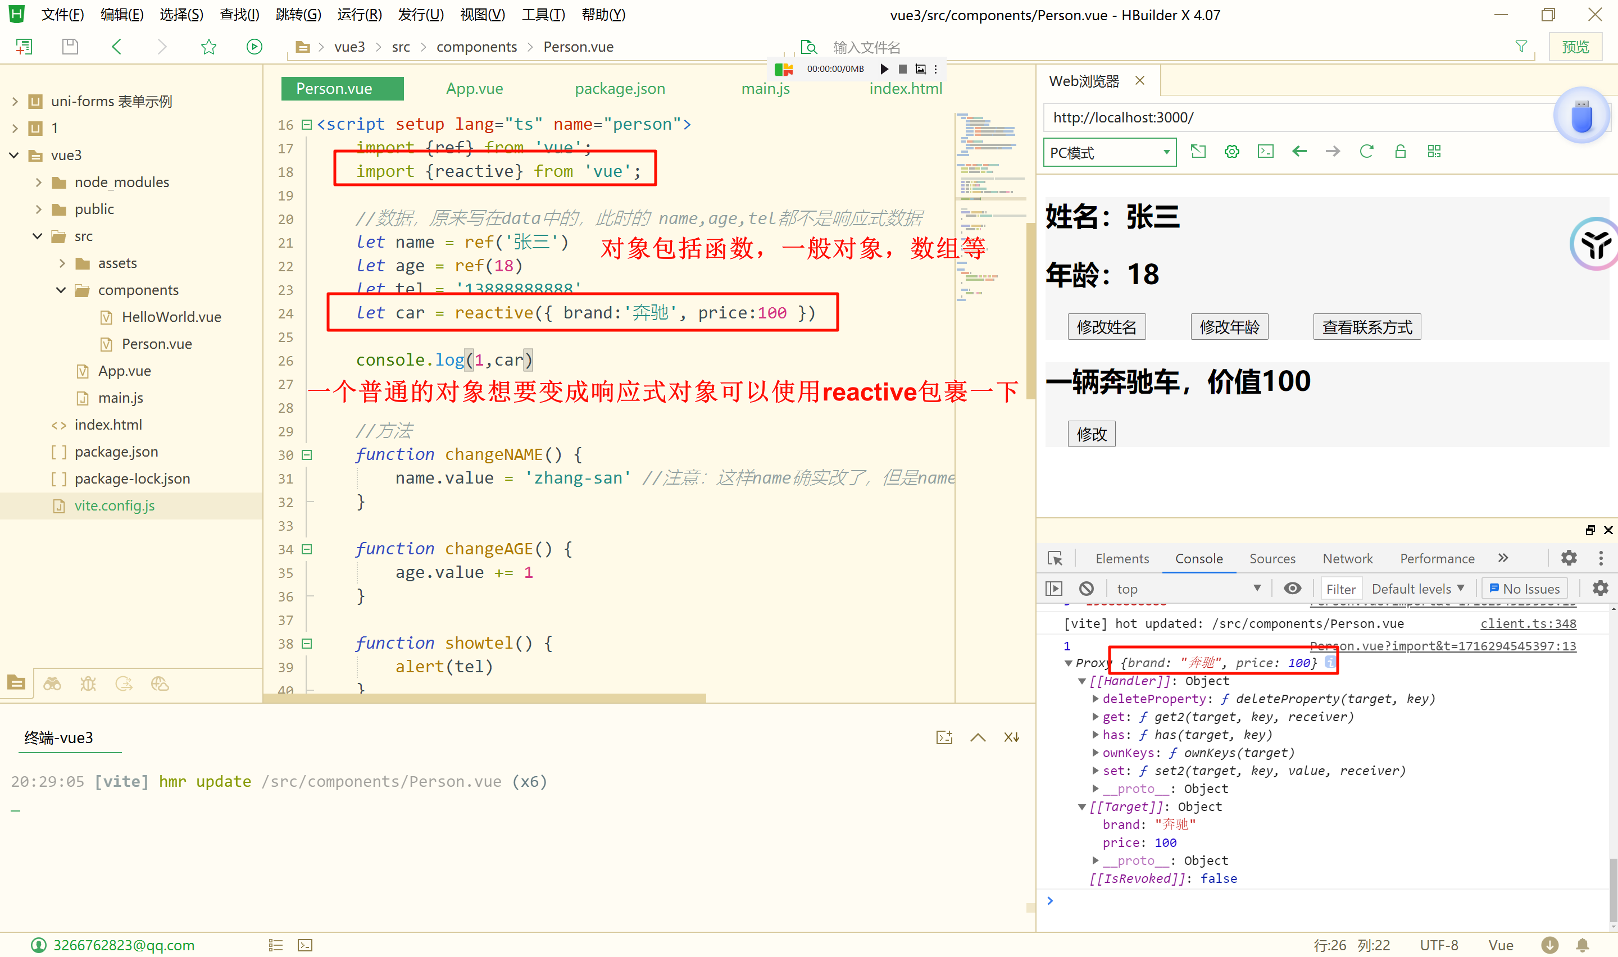Toggle the browser lock icon
This screenshot has width=1618, height=957.
1400,152
